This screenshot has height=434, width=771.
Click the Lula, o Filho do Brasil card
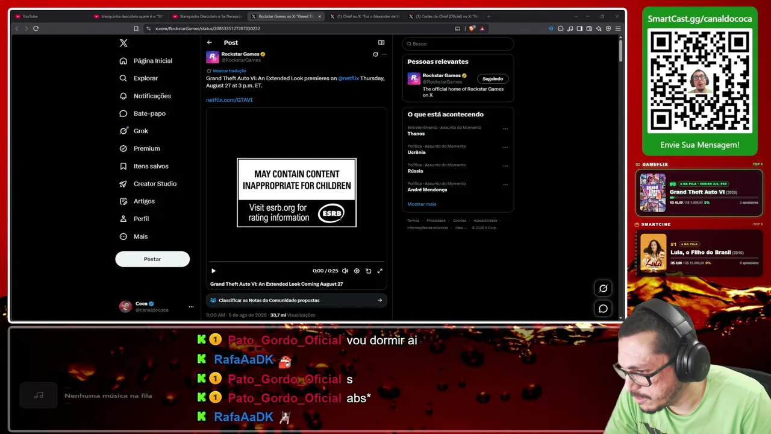699,253
